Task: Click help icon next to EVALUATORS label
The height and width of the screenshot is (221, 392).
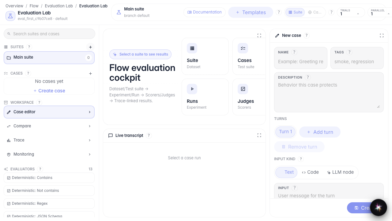Action: pyautogui.click(x=40, y=169)
